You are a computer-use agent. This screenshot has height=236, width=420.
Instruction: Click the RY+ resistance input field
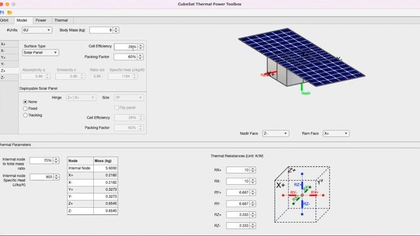coord(238,193)
